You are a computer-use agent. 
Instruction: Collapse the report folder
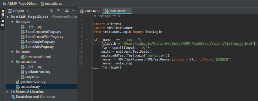pos(12,52)
